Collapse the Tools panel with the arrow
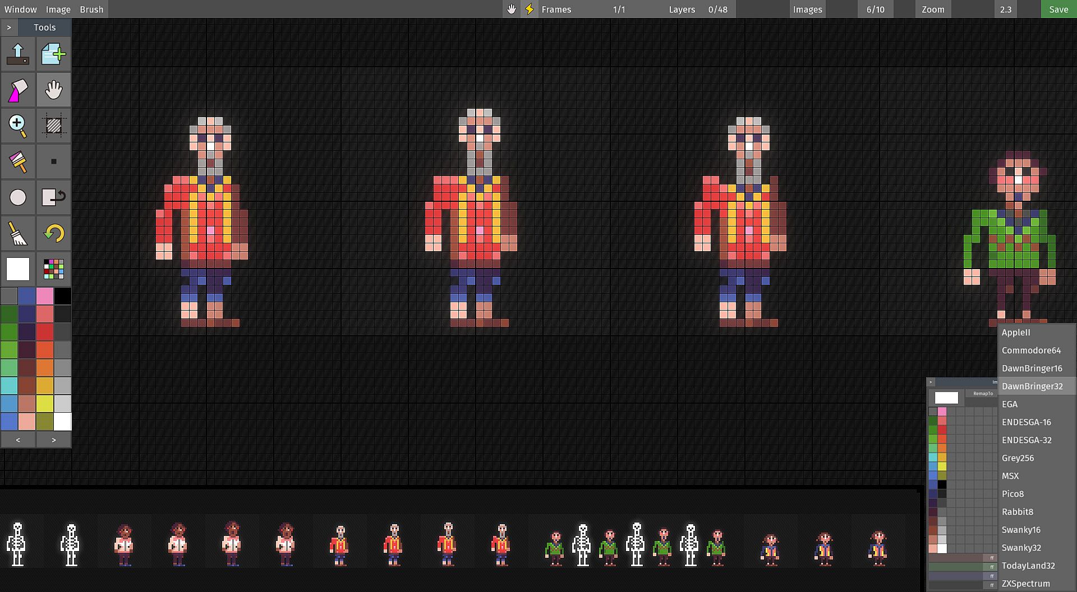Viewport: 1077px width, 592px height. tap(9, 27)
